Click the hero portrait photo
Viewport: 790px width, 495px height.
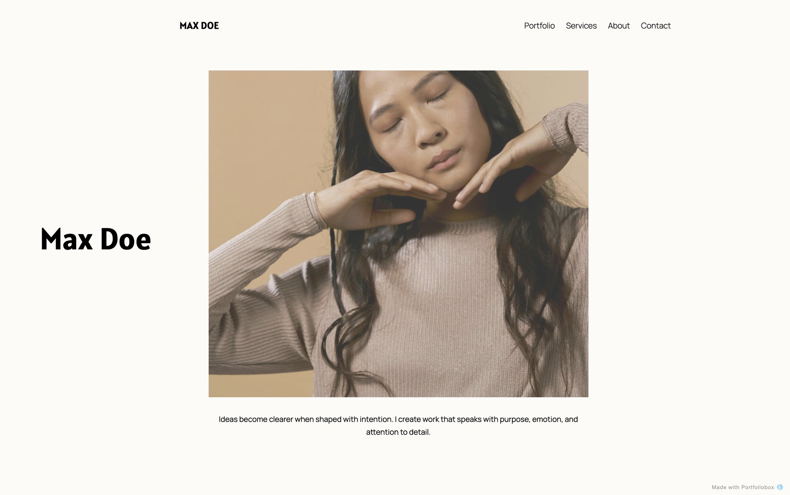point(398,234)
